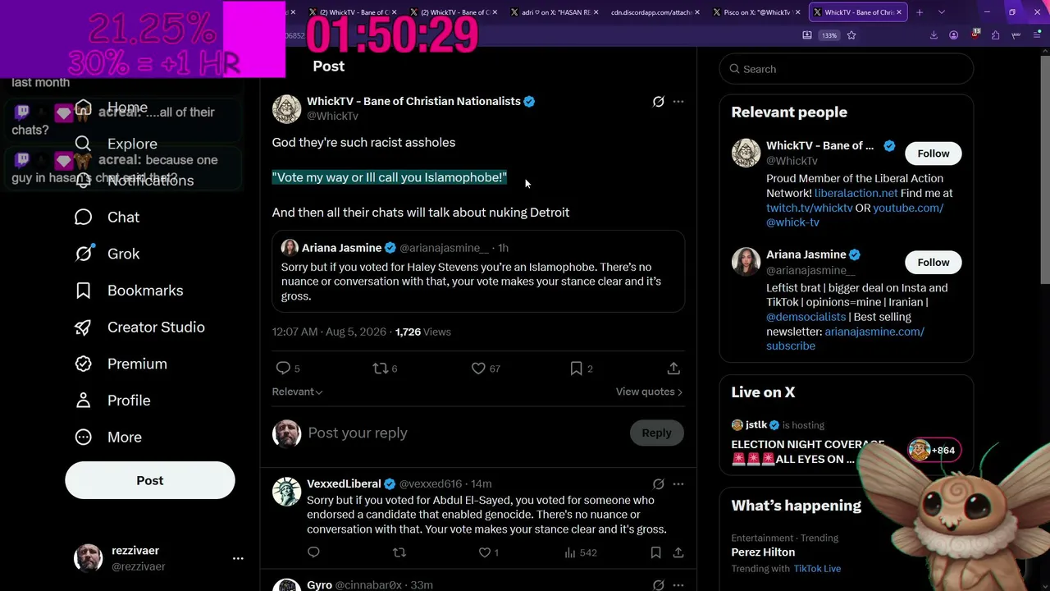Click Grok icon on VexxedLiberal's reply
This screenshot has height=591, width=1050.
658,484
